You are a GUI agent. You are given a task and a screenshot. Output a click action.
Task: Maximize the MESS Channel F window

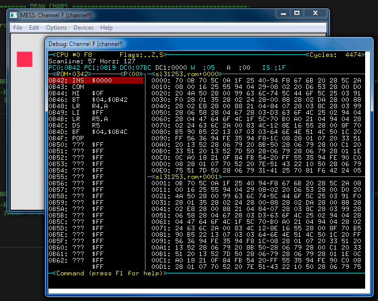click(x=297, y=13)
